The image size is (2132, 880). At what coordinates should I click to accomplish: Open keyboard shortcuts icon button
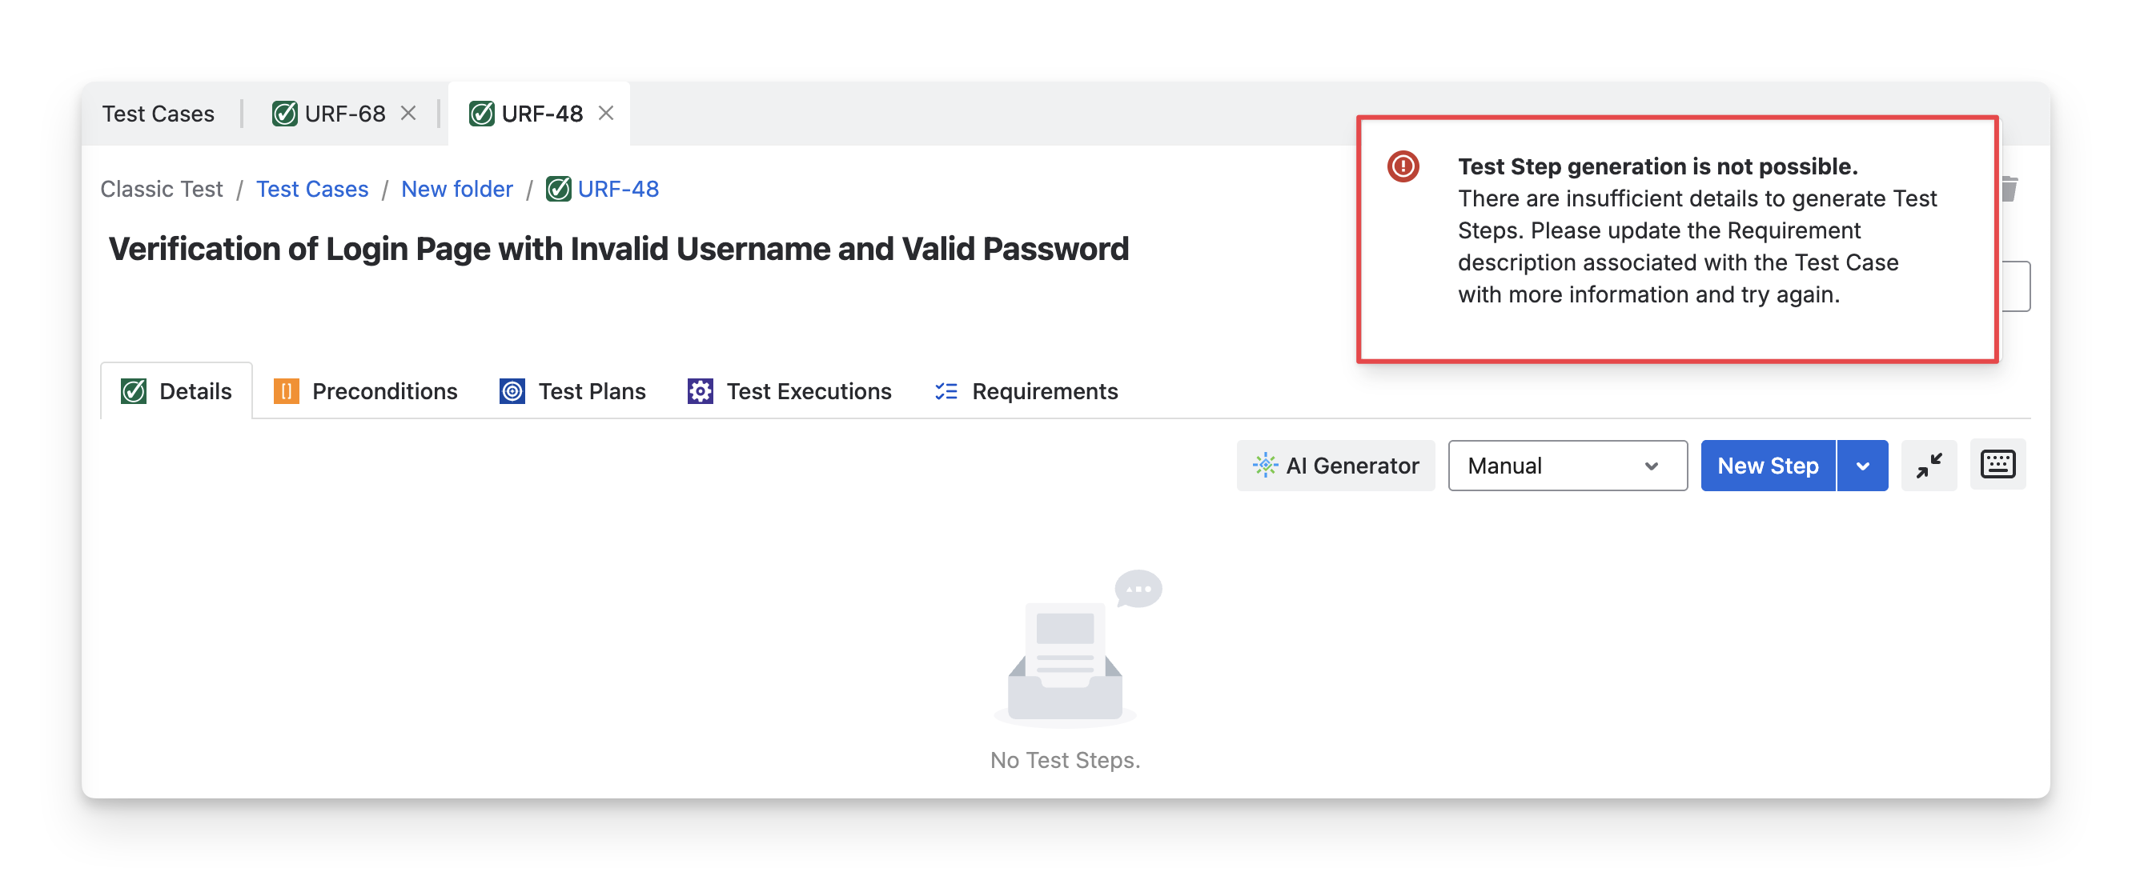point(1997,465)
